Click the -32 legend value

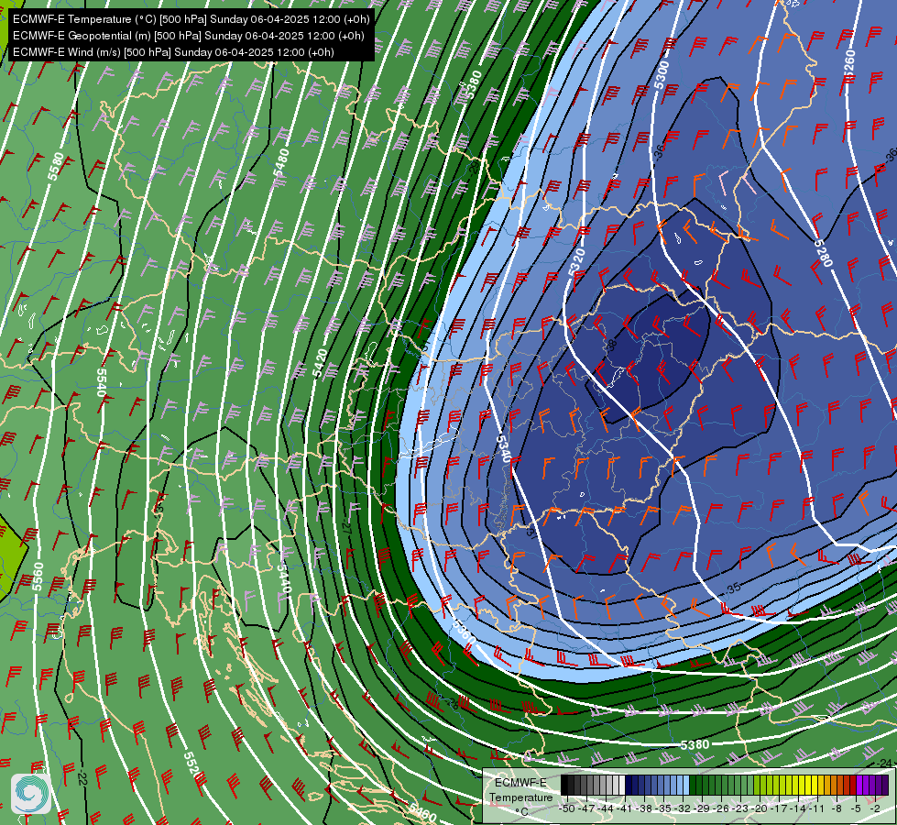683,808
